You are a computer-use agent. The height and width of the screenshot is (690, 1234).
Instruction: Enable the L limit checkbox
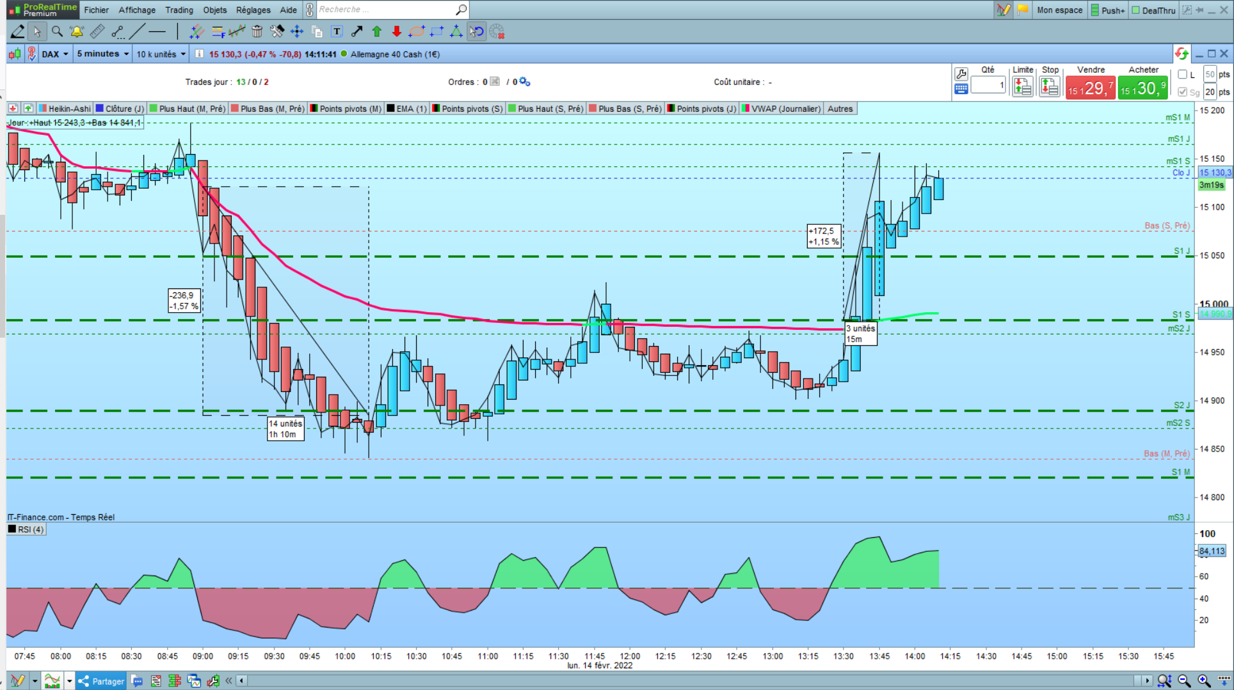point(1183,75)
